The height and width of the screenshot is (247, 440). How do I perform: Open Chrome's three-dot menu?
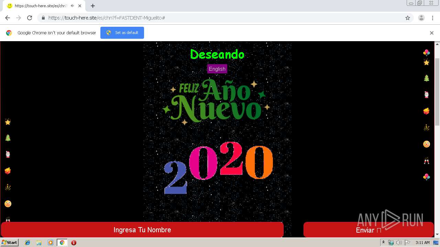[x=432, y=18]
